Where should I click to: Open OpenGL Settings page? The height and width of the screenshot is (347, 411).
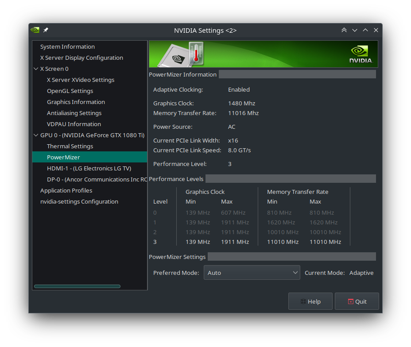(x=70, y=91)
